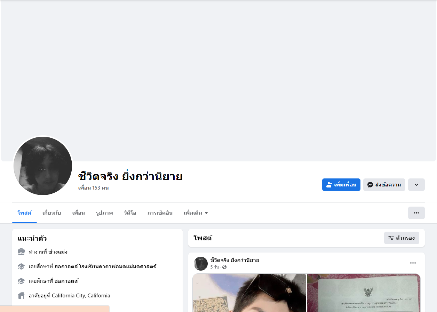Click the post author's small avatar
This screenshot has height=312, width=437.
pos(201,264)
